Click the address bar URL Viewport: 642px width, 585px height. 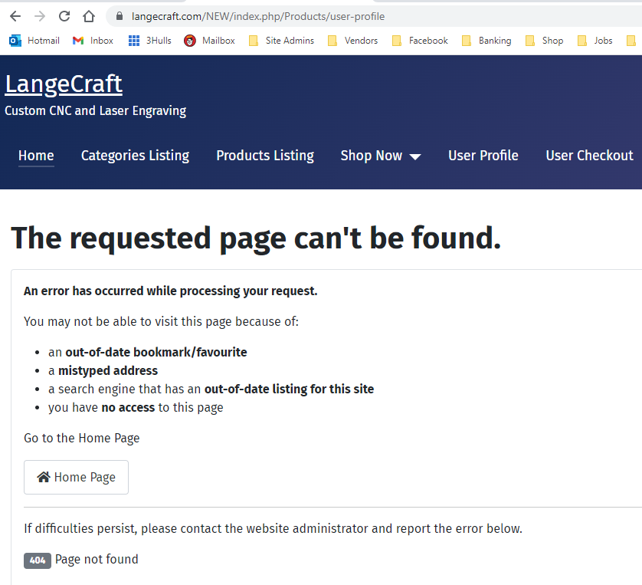click(x=258, y=16)
